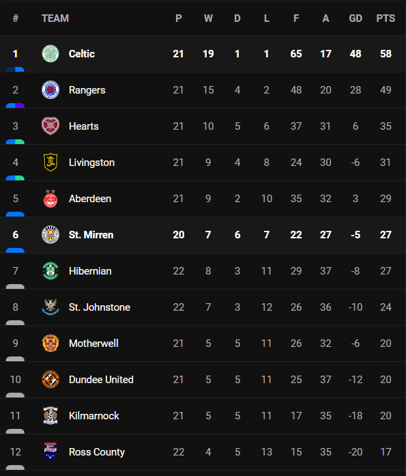Viewport: 406px width, 476px height.
Task: Click the St. Mirren club crest
Action: coord(50,235)
